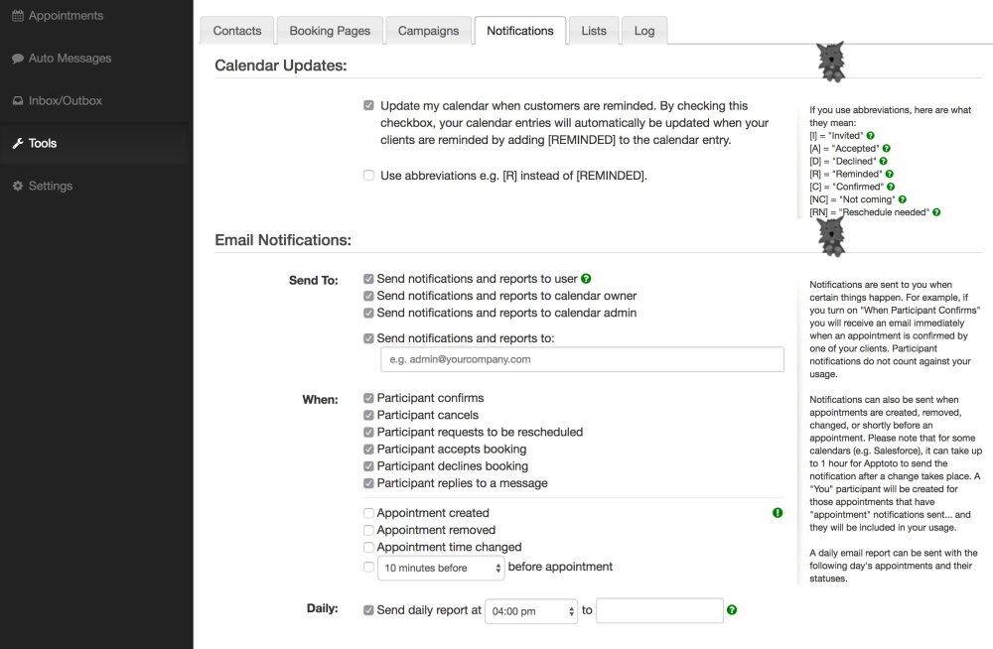This screenshot has width=993, height=649.
Task: Open the 10 minutes before dropdown
Action: tap(441, 568)
